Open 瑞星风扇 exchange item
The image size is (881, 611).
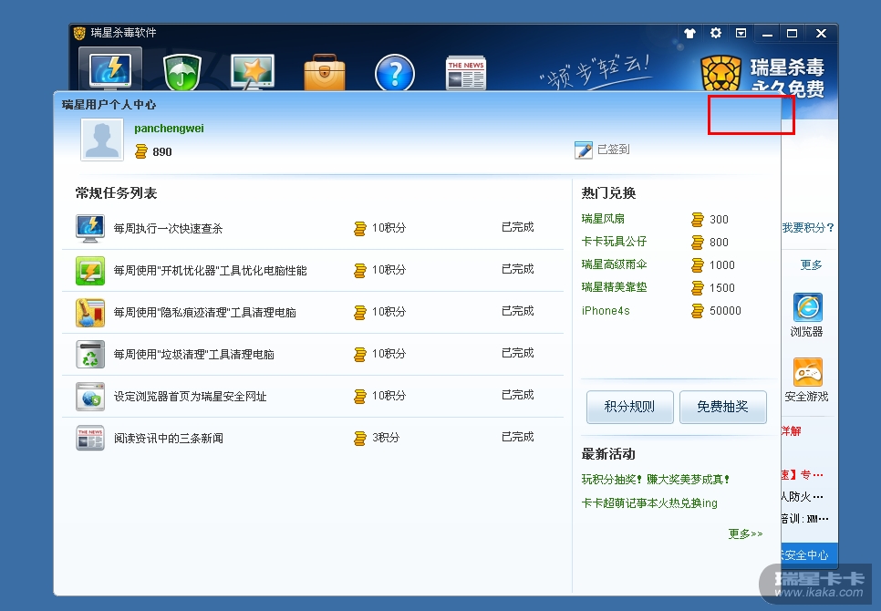point(603,219)
